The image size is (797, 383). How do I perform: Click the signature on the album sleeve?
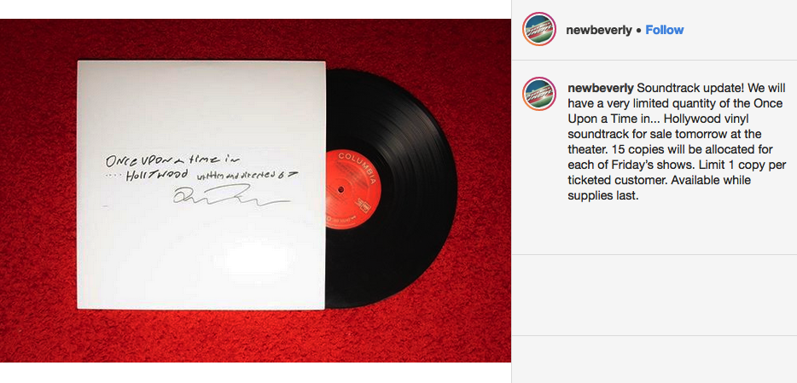point(231,195)
